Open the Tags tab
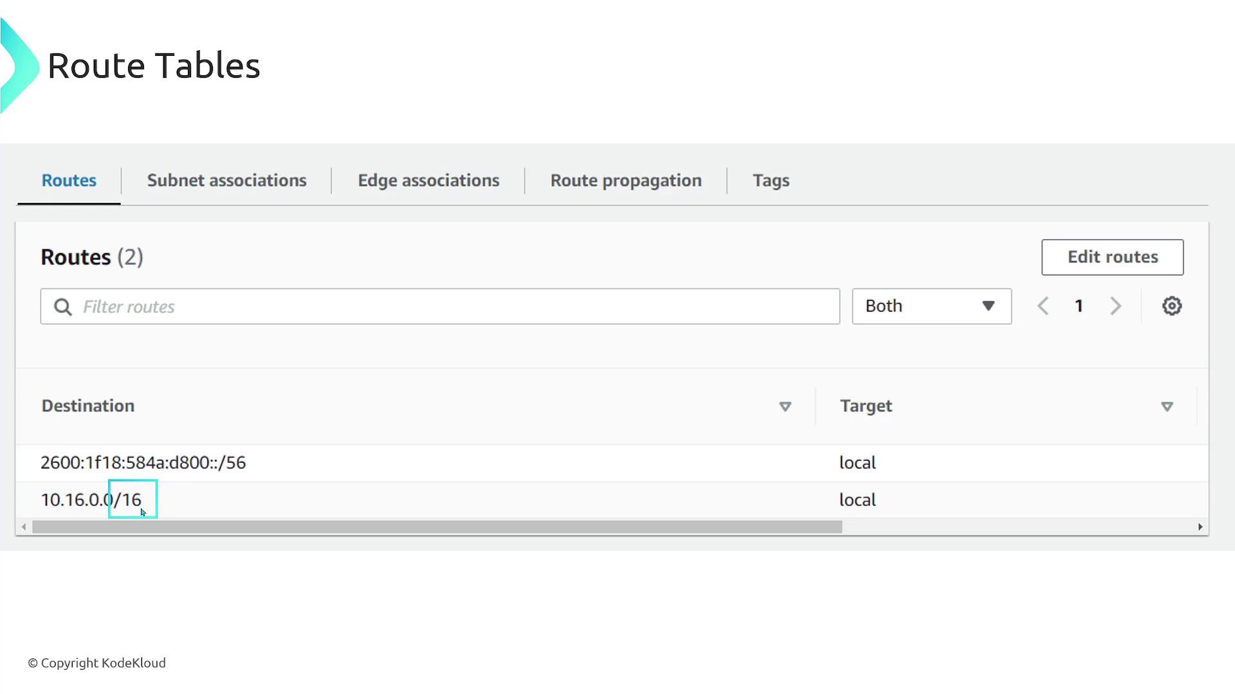Image resolution: width=1235 pixels, height=694 pixels. (x=771, y=181)
